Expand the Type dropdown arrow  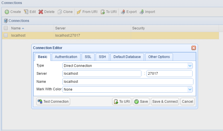190,66
